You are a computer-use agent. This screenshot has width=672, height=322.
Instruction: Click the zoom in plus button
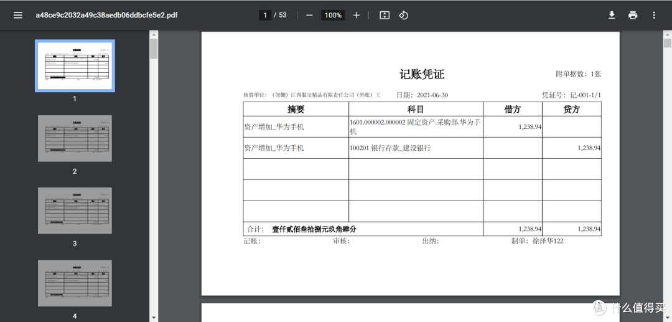pyautogui.click(x=356, y=15)
